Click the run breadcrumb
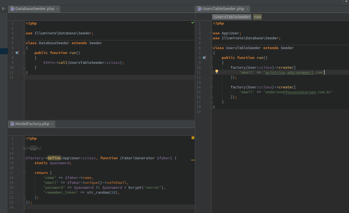This screenshot has height=213, width=349. 257,17
